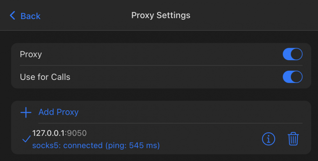
Task: Turn off the Use for Calls switch
Action: pos(293,77)
